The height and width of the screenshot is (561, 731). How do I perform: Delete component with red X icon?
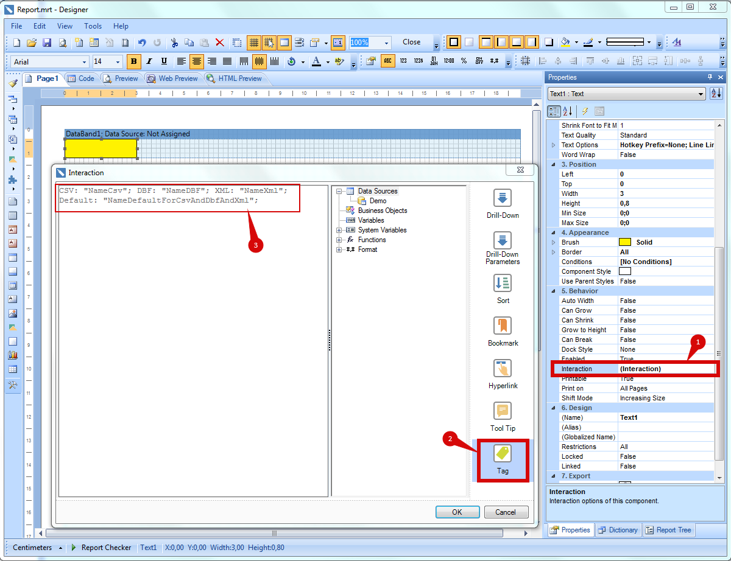pyautogui.click(x=220, y=43)
